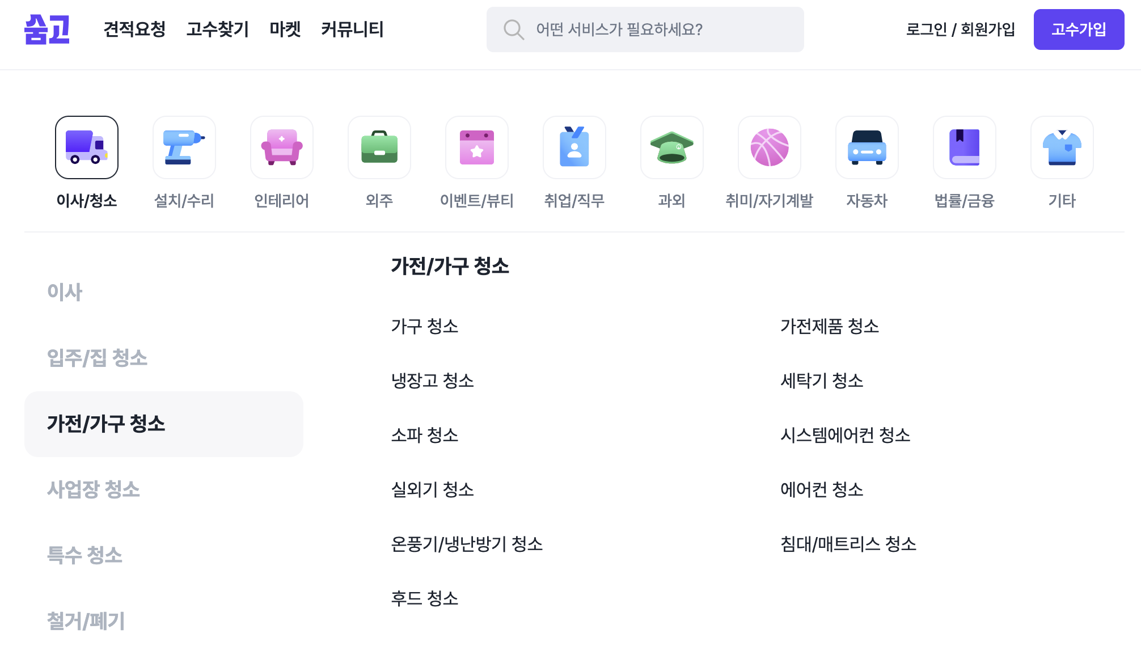Select the book 법률/금융 category icon
The width and height of the screenshot is (1141, 659).
click(965, 147)
